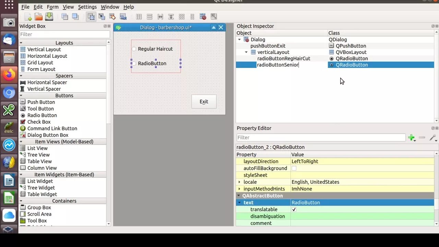Click the New form toolbar icon

[28, 16]
